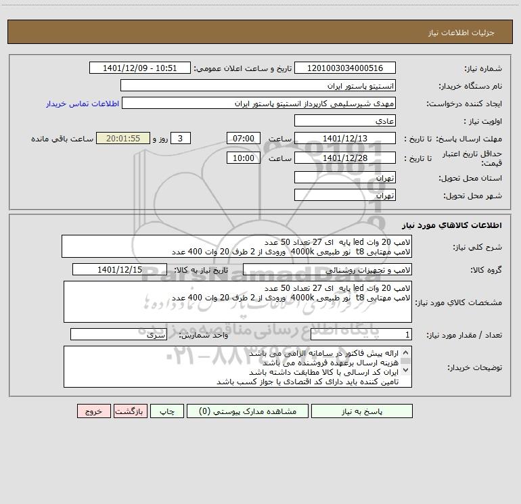Click label نام دستگاه خریدار
Viewport: 521px width, 504px height.
pyautogui.click(x=470, y=87)
